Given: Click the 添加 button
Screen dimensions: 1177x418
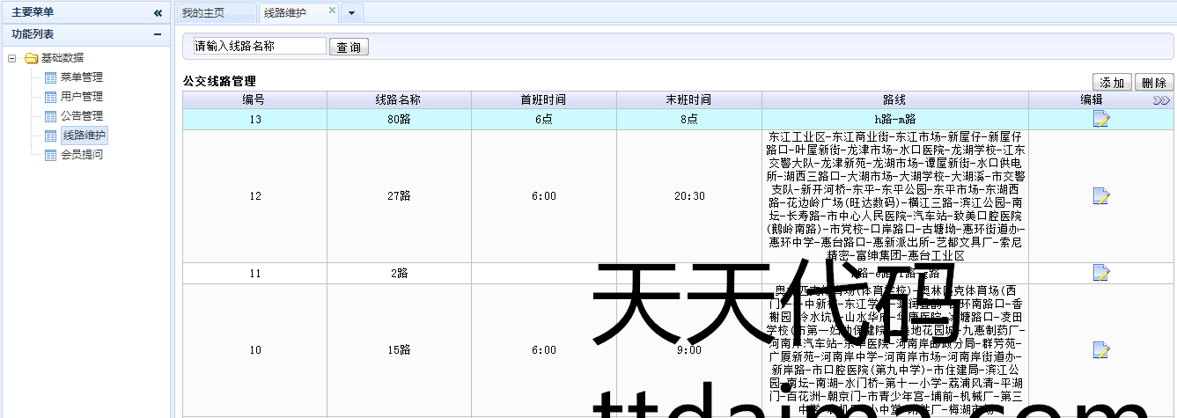Looking at the screenshot, I should coord(1111,83).
